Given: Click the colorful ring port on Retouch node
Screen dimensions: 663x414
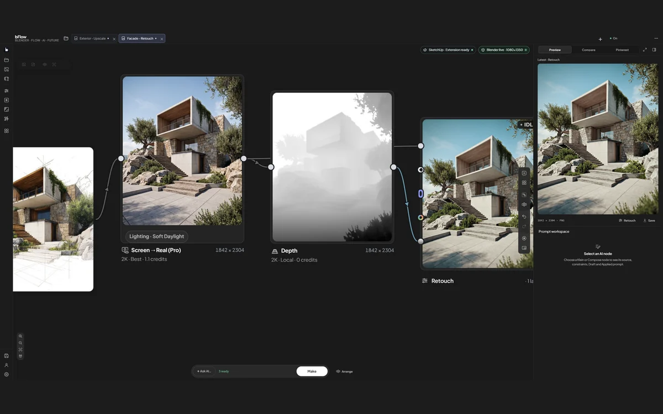Looking at the screenshot, I should [420, 217].
